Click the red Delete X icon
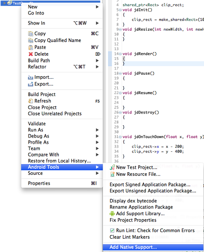This screenshot has width=204, height=252. [31, 54]
